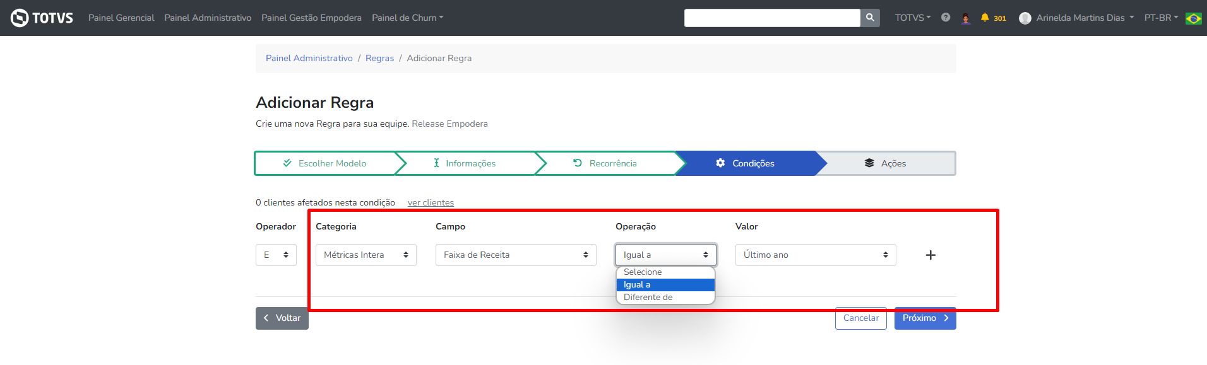Click the plus icon to add condition
Image resolution: width=1207 pixels, height=365 pixels.
pyautogui.click(x=931, y=255)
